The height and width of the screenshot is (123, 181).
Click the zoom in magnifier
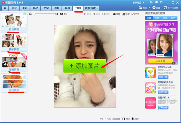[57, 14]
